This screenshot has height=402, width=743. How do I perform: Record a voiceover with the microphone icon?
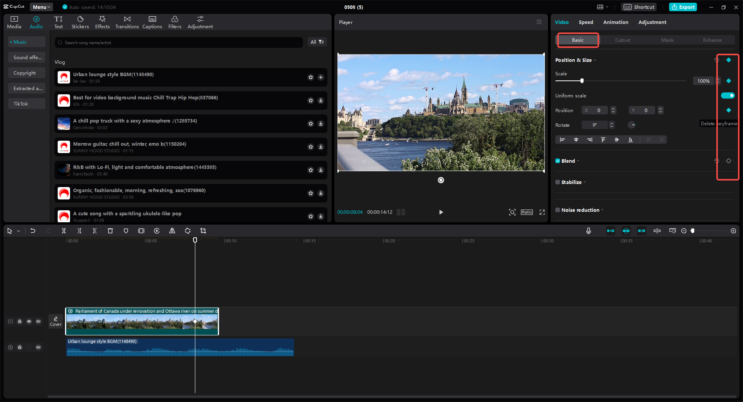(x=588, y=231)
